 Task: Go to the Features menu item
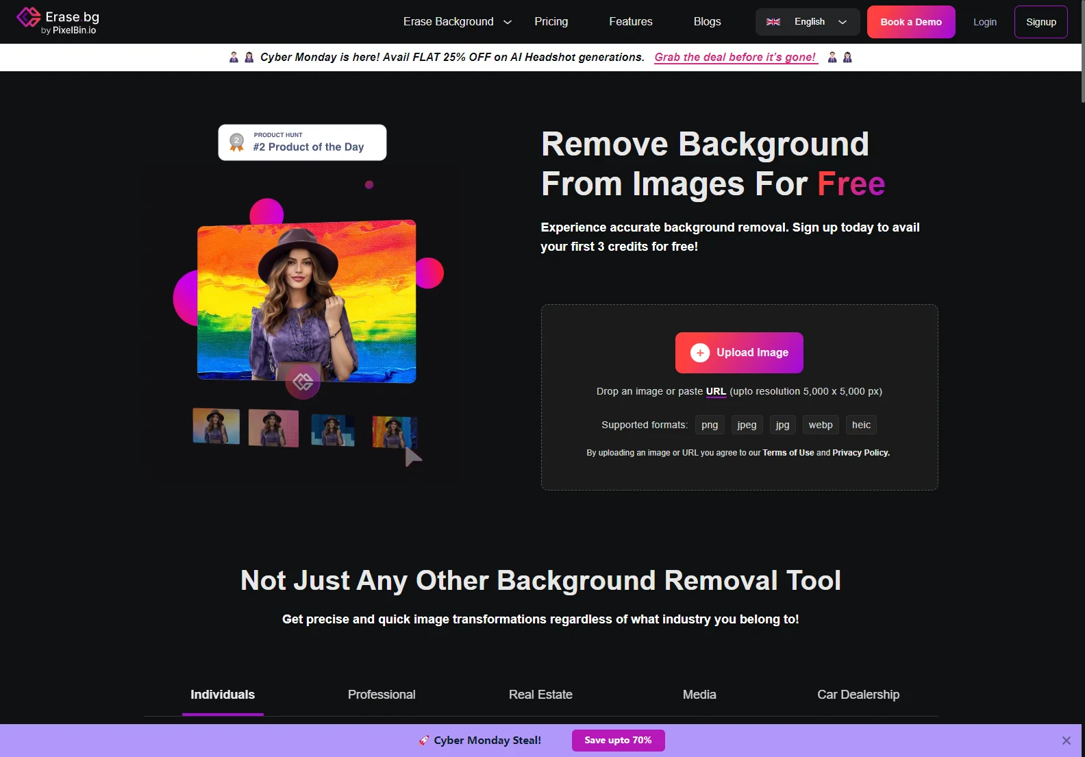pos(630,22)
